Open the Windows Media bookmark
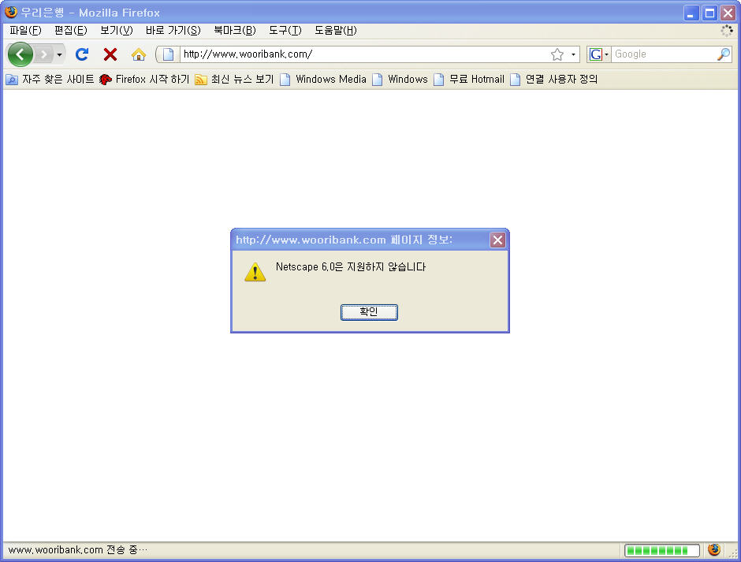Screen dimensions: 741x562 (323, 80)
